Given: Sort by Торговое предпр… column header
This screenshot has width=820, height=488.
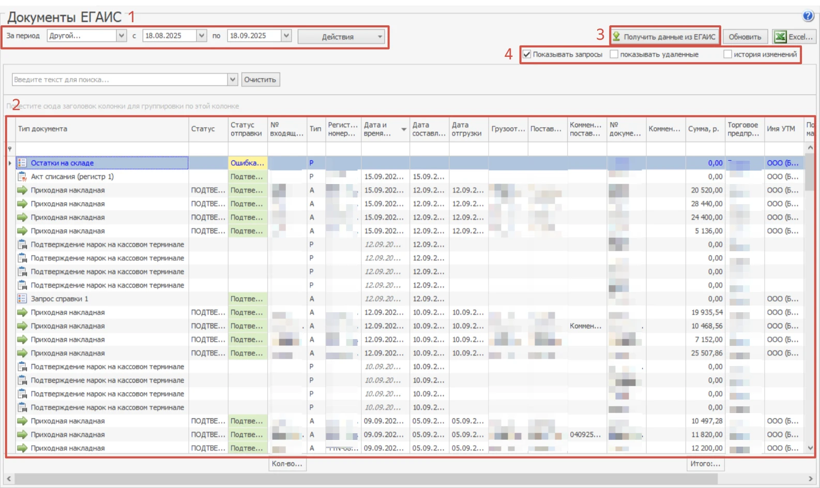Looking at the screenshot, I should coord(745,129).
